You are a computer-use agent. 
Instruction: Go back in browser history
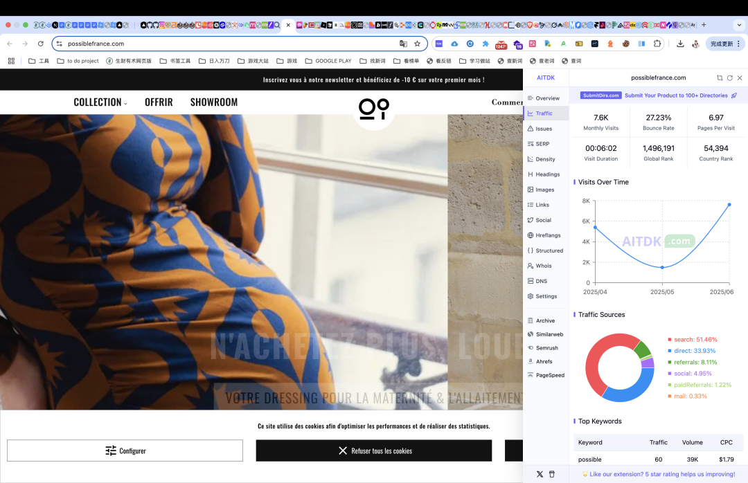click(x=10, y=44)
